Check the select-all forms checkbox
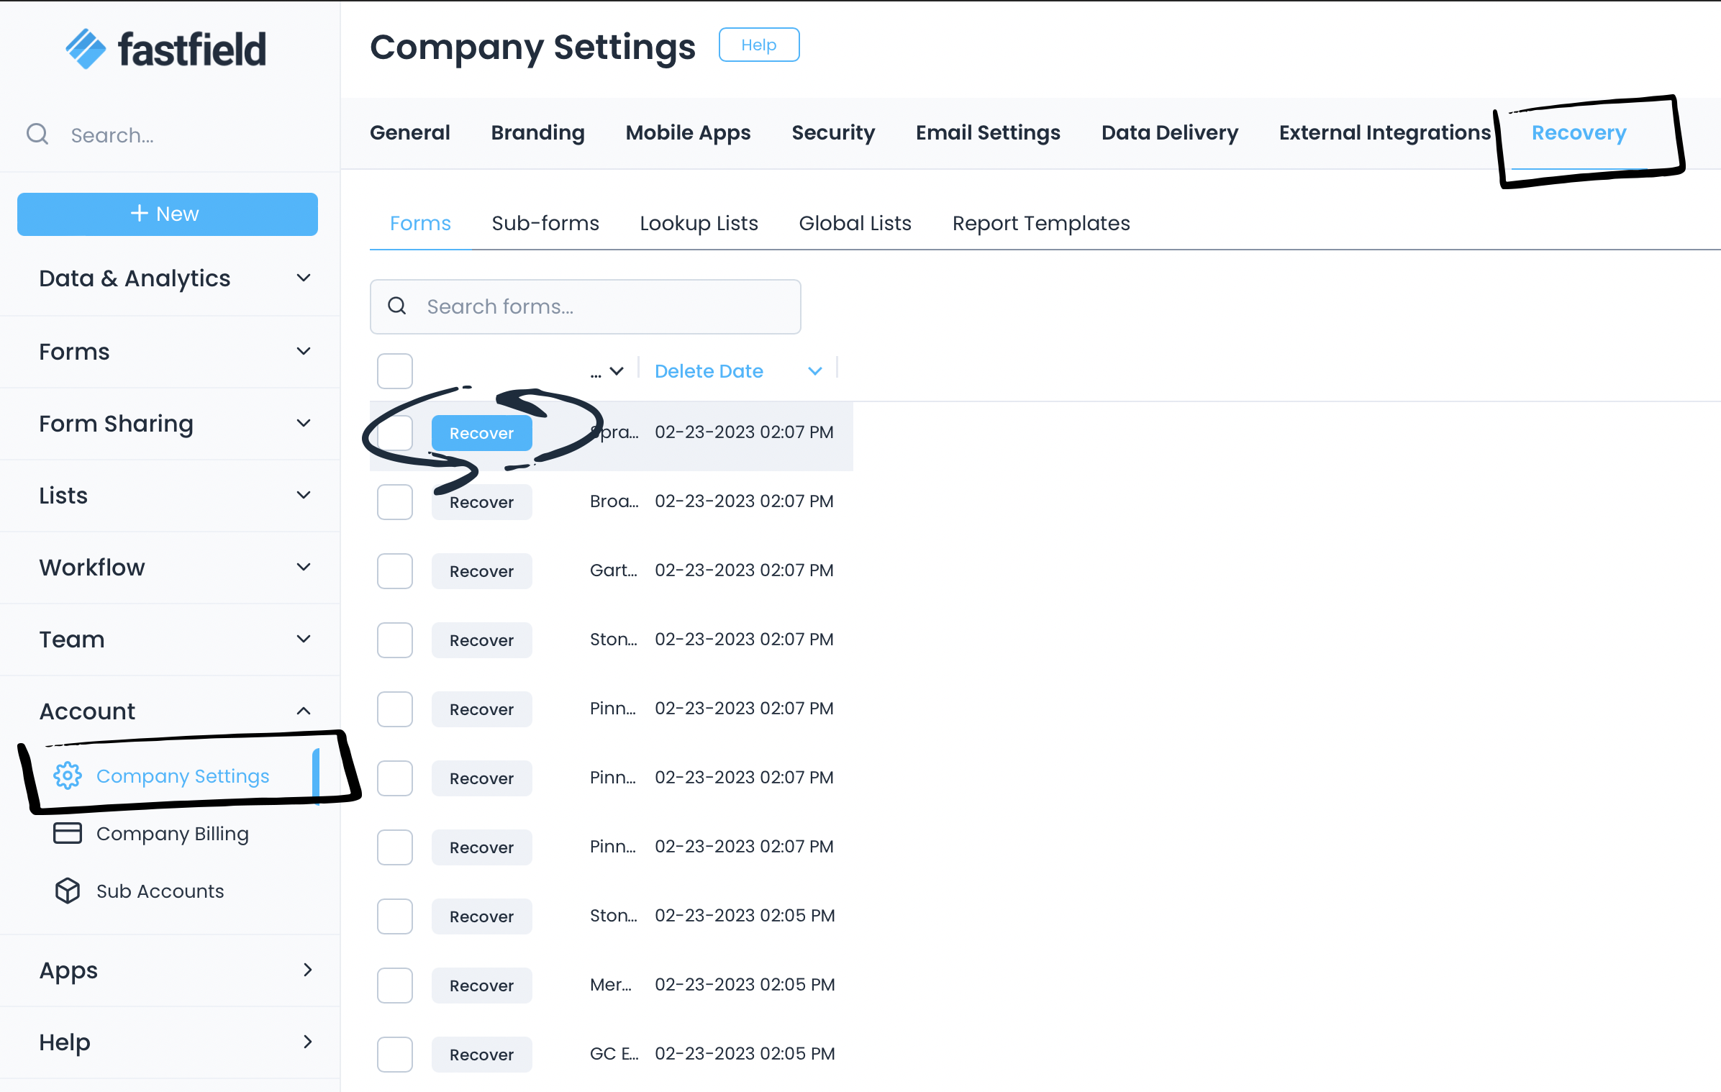The image size is (1721, 1092). (394, 371)
